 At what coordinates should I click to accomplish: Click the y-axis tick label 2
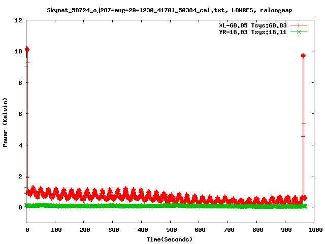[x=20, y=176]
